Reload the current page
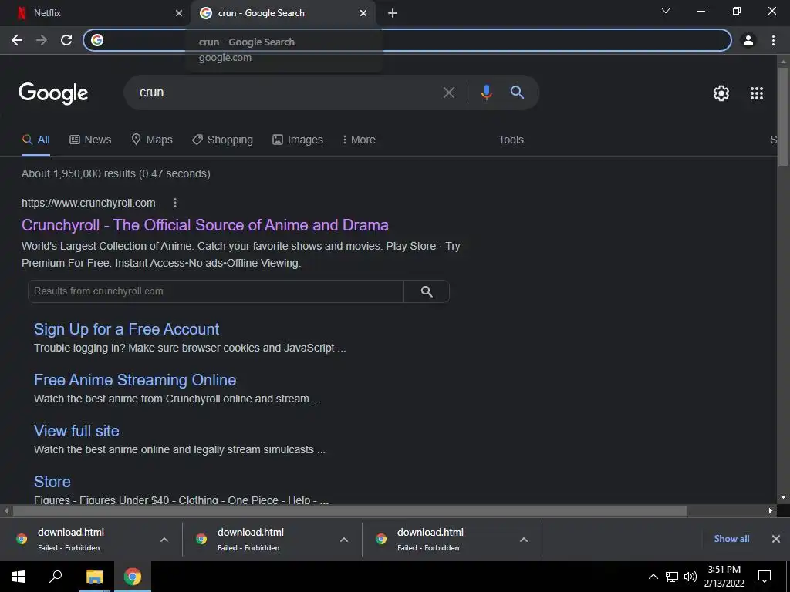The height and width of the screenshot is (592, 790). tap(66, 40)
